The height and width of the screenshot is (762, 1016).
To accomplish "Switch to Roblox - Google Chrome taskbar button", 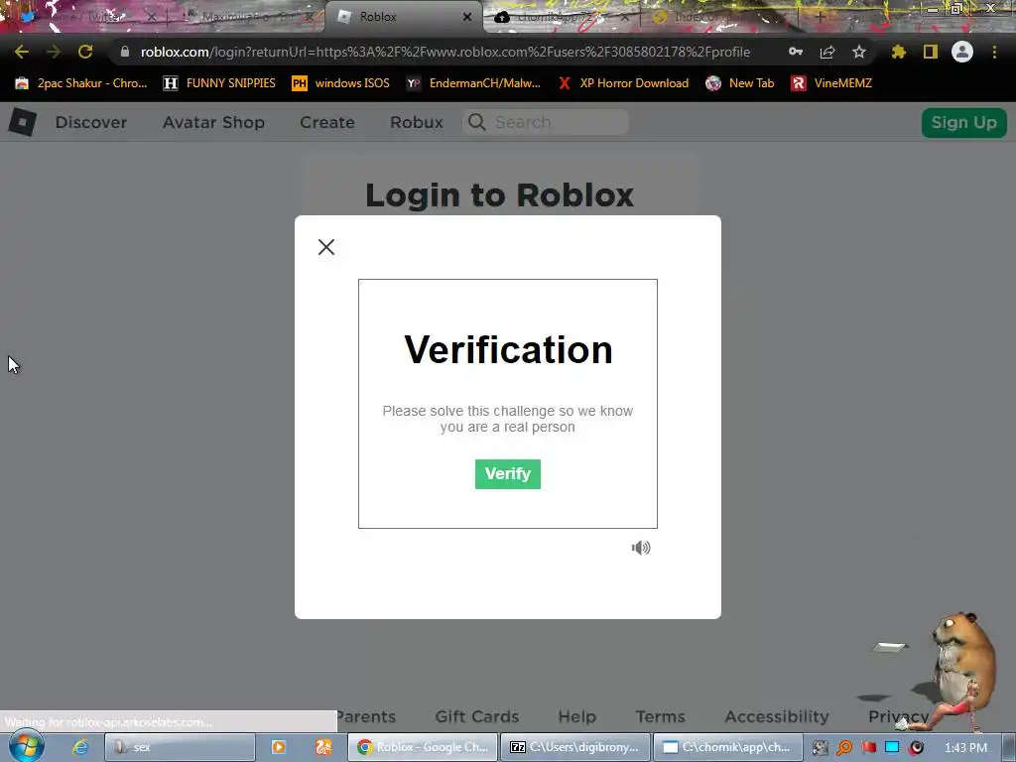I will [x=423, y=747].
